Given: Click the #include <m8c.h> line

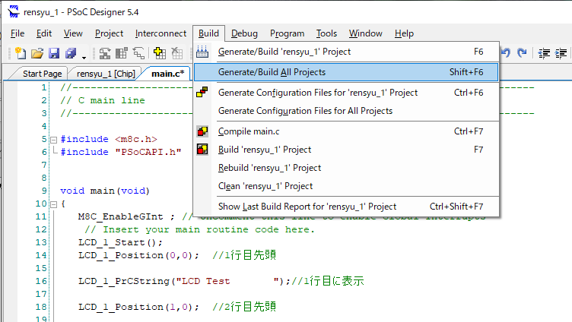Looking at the screenshot, I should tap(109, 139).
